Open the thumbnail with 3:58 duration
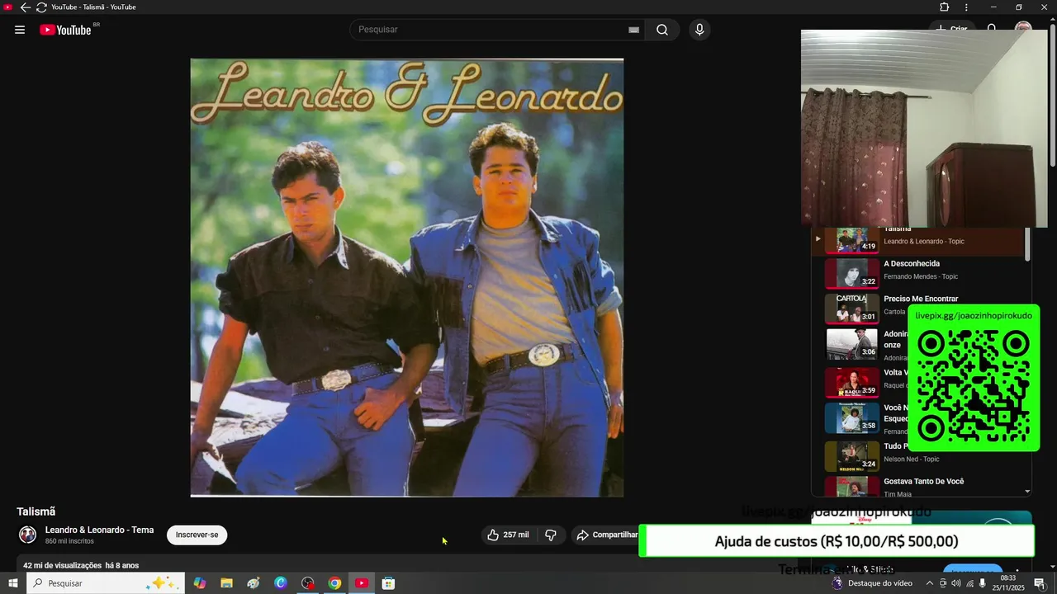The image size is (1057, 594). [852, 417]
